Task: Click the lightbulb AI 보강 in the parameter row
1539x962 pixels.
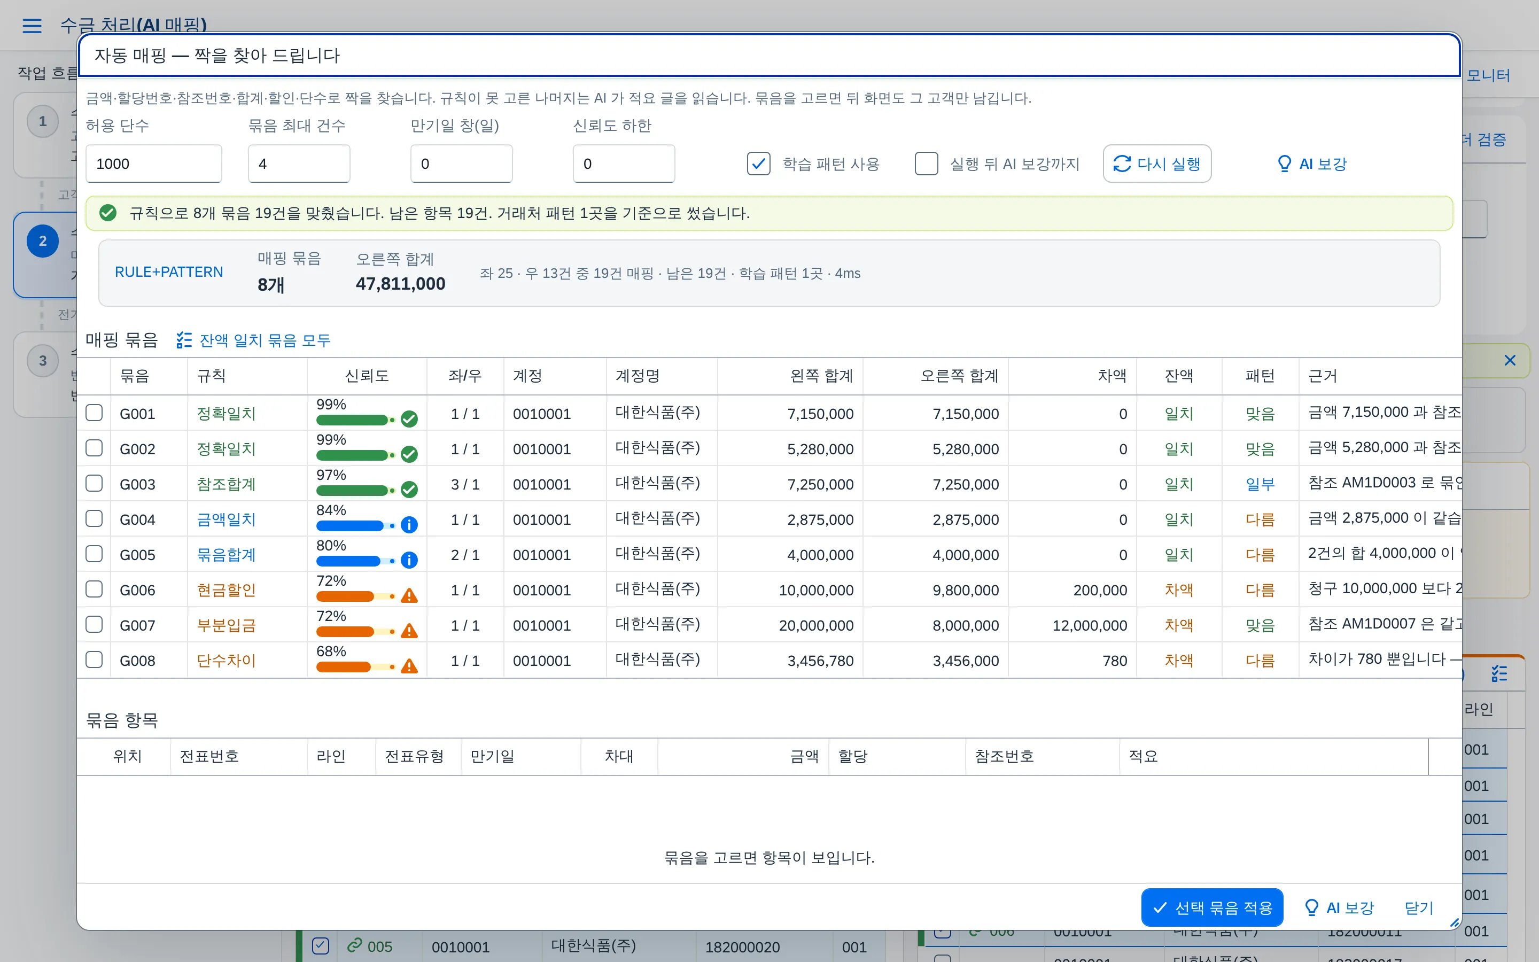Action: (x=1312, y=164)
